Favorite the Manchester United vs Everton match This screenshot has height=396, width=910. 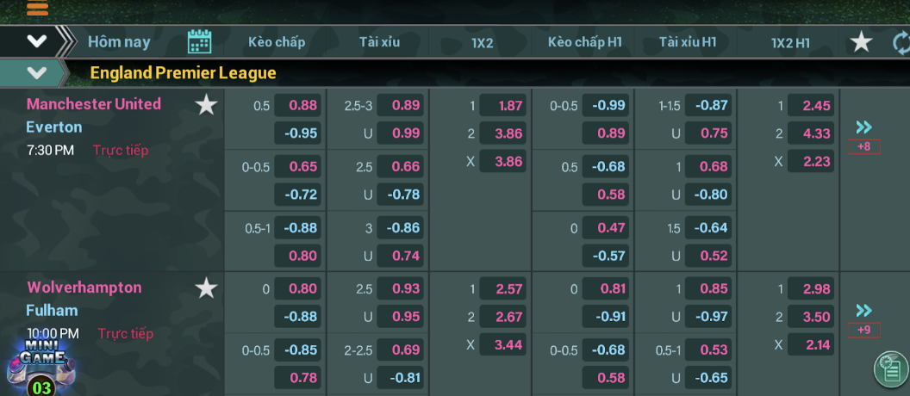206,105
